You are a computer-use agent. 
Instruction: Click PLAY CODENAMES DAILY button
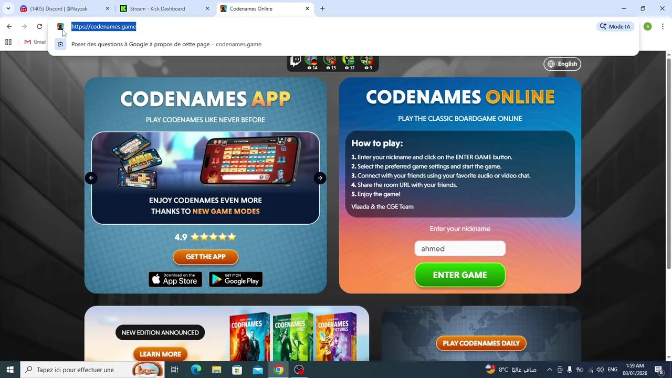[481, 343]
